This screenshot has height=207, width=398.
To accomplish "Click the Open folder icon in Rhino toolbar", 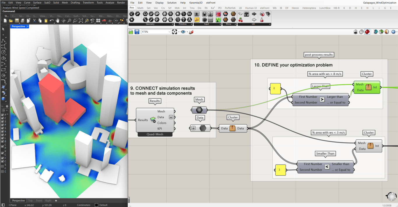I will point(11,21).
